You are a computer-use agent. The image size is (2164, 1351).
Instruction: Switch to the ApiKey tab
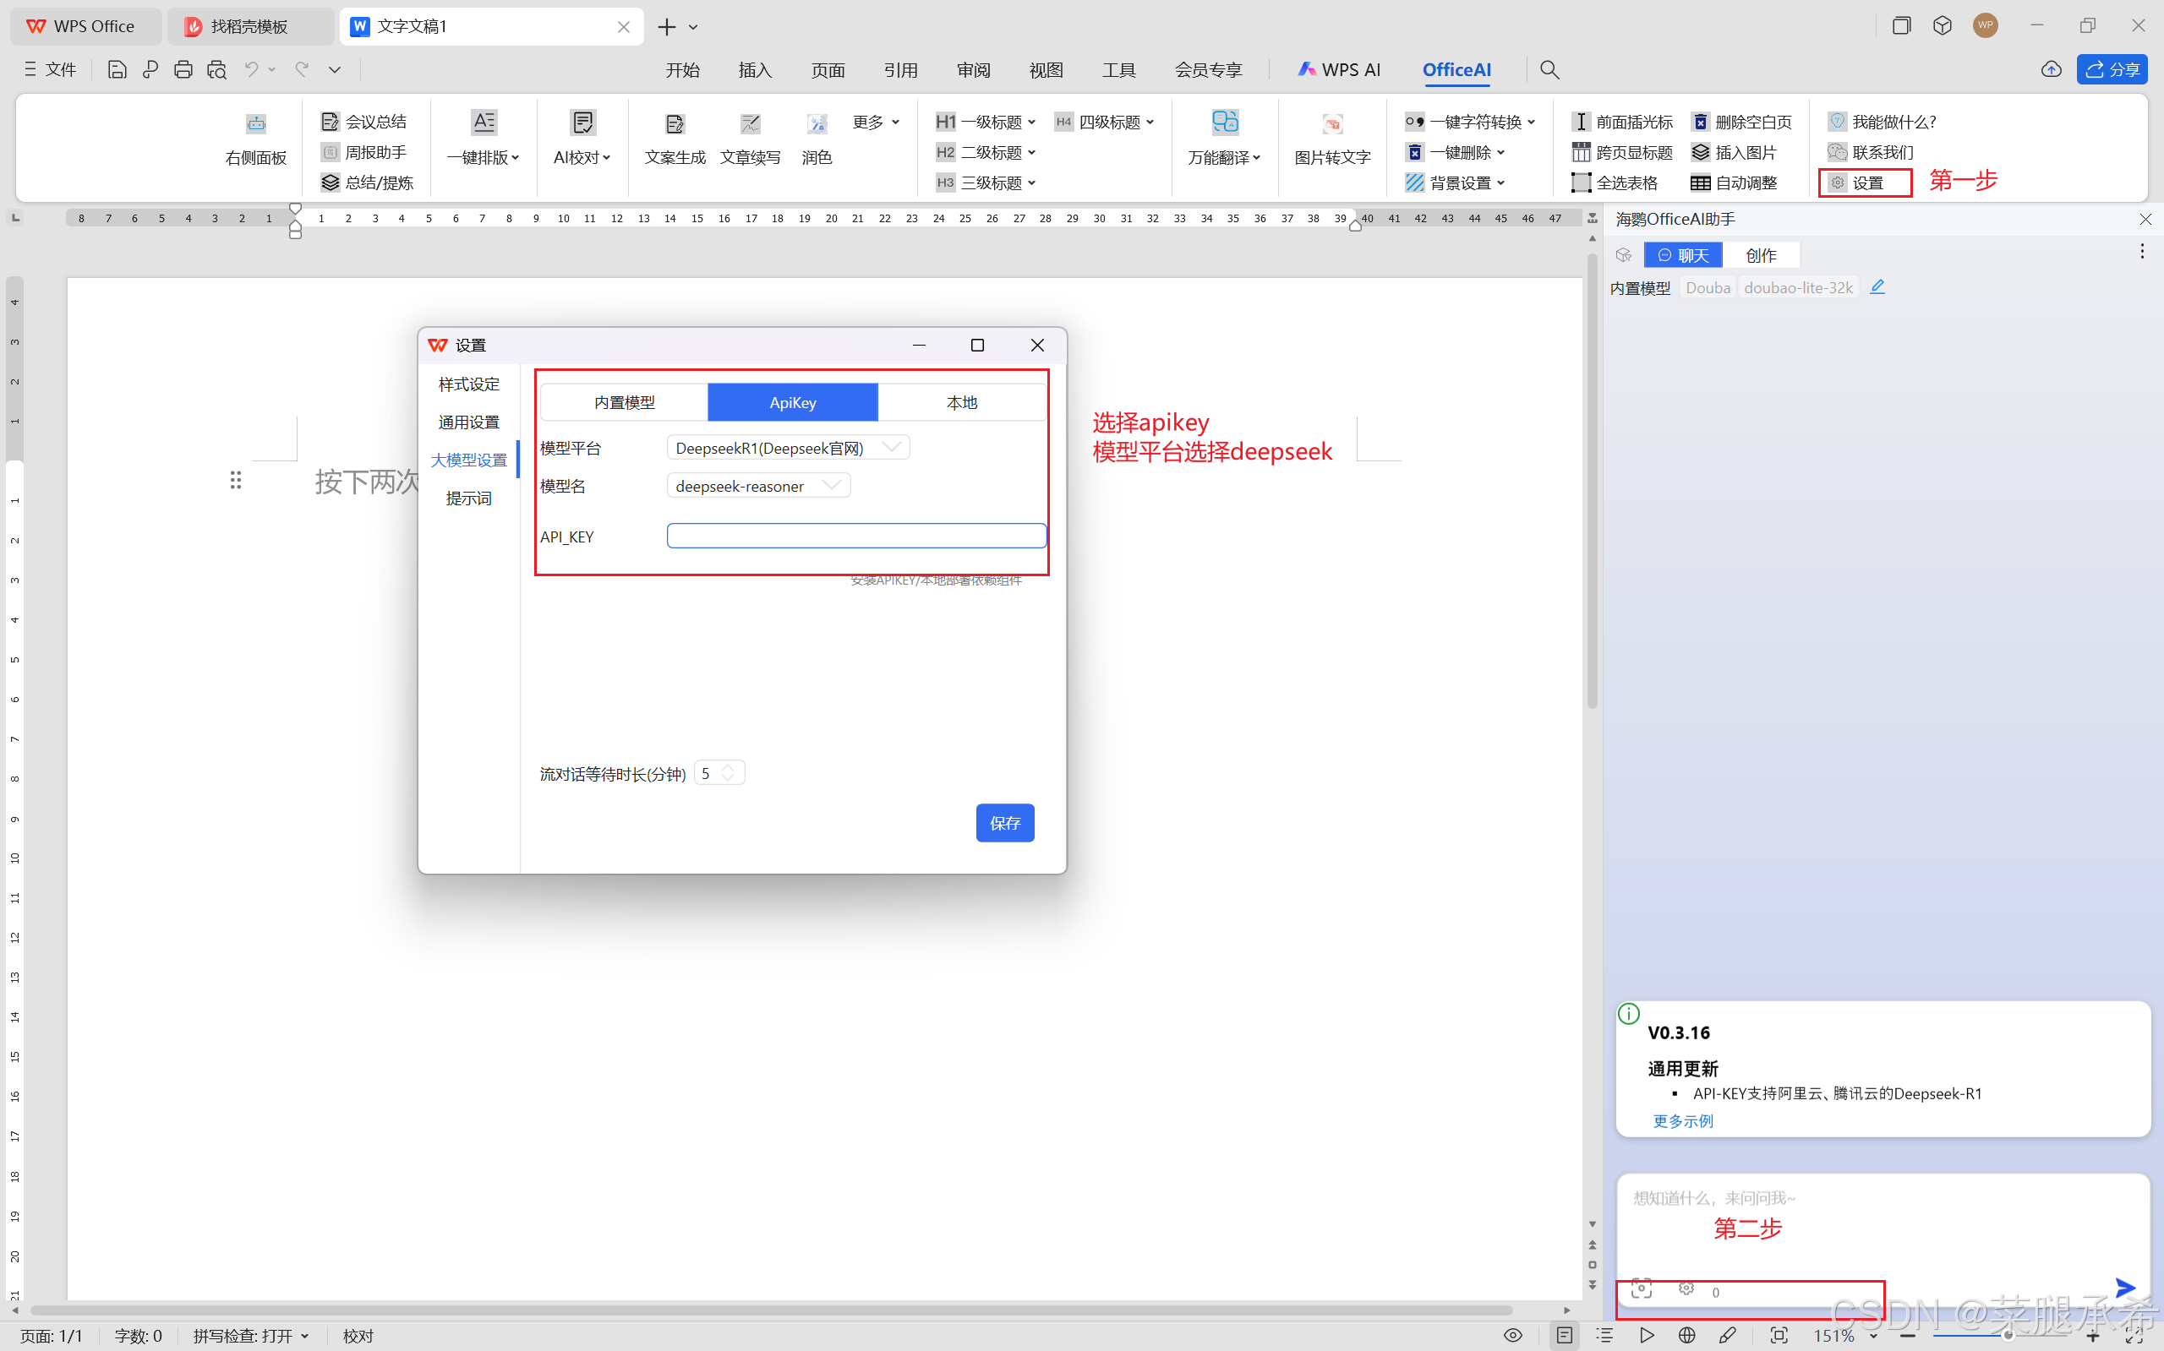pyautogui.click(x=792, y=402)
